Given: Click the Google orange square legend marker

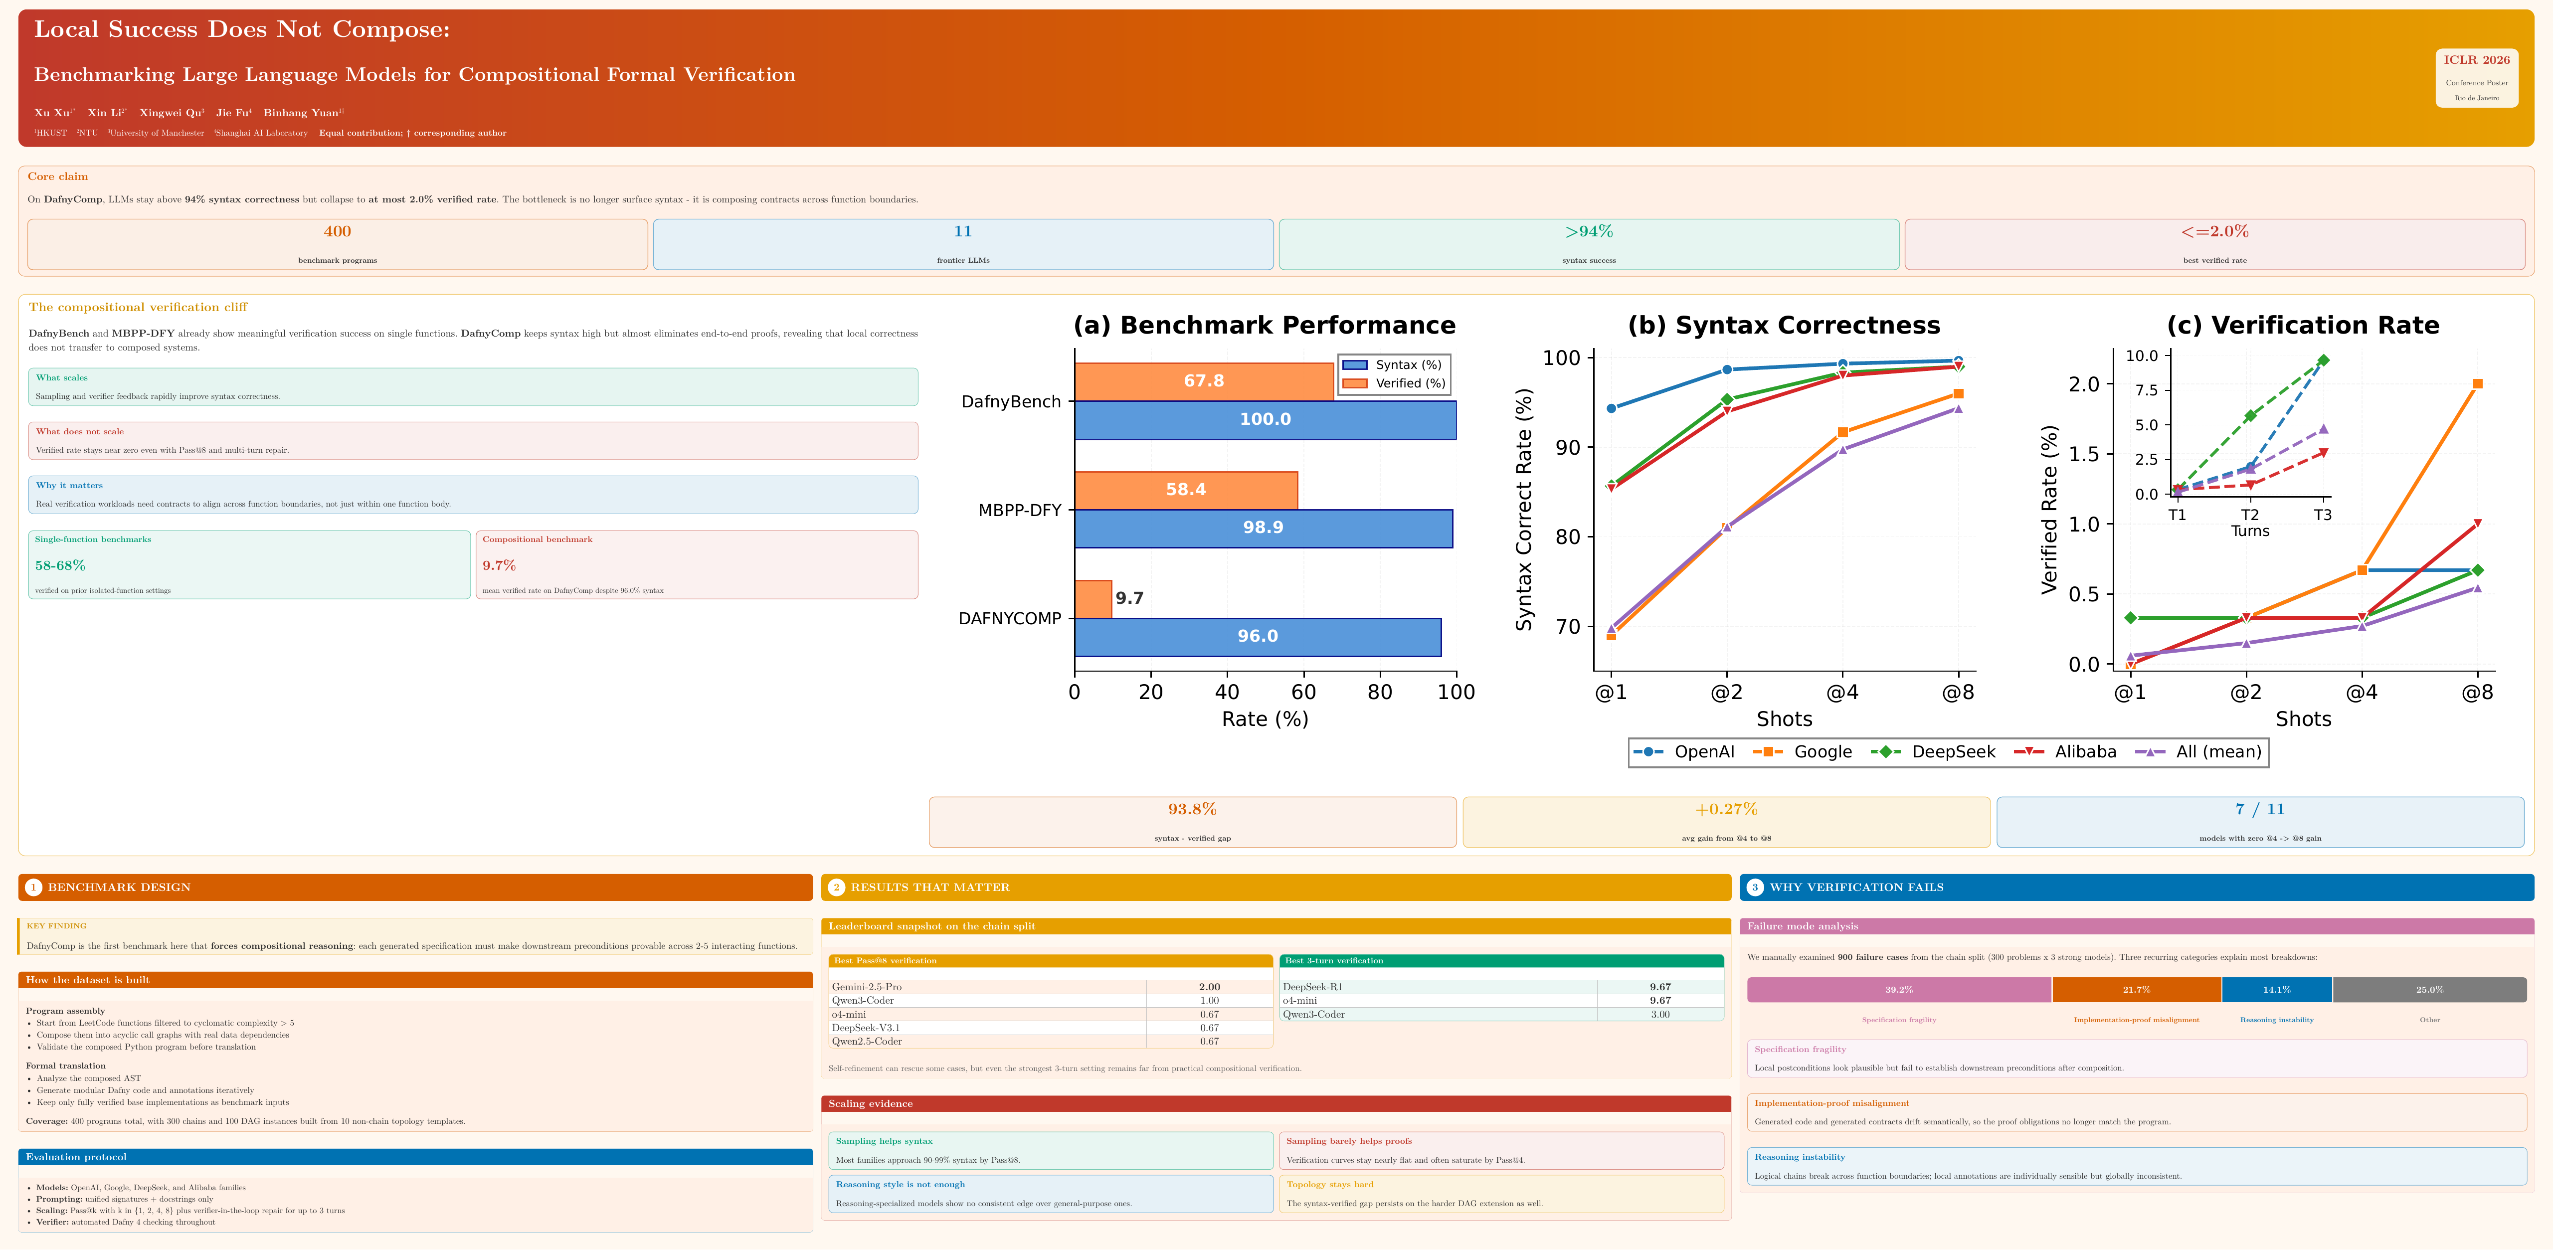Looking at the screenshot, I should point(1768,752).
